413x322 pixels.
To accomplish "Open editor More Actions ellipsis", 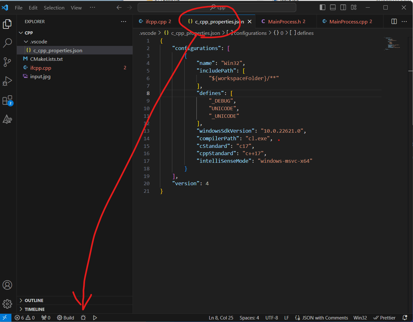I will coord(404,21).
